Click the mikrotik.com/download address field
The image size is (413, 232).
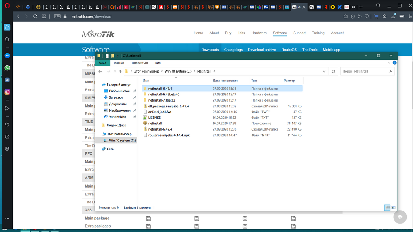pyautogui.click(x=91, y=16)
